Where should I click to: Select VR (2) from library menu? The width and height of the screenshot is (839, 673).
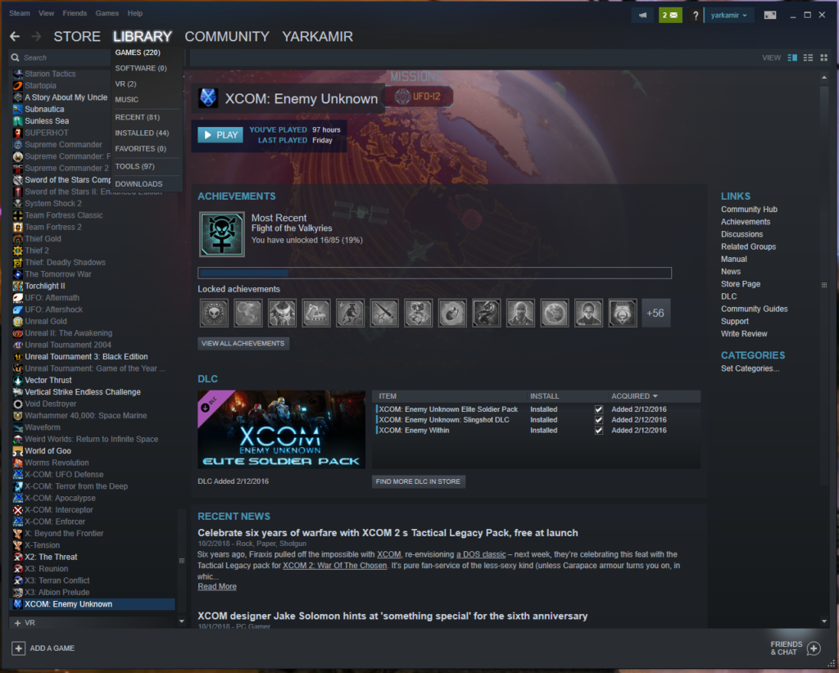click(x=125, y=84)
